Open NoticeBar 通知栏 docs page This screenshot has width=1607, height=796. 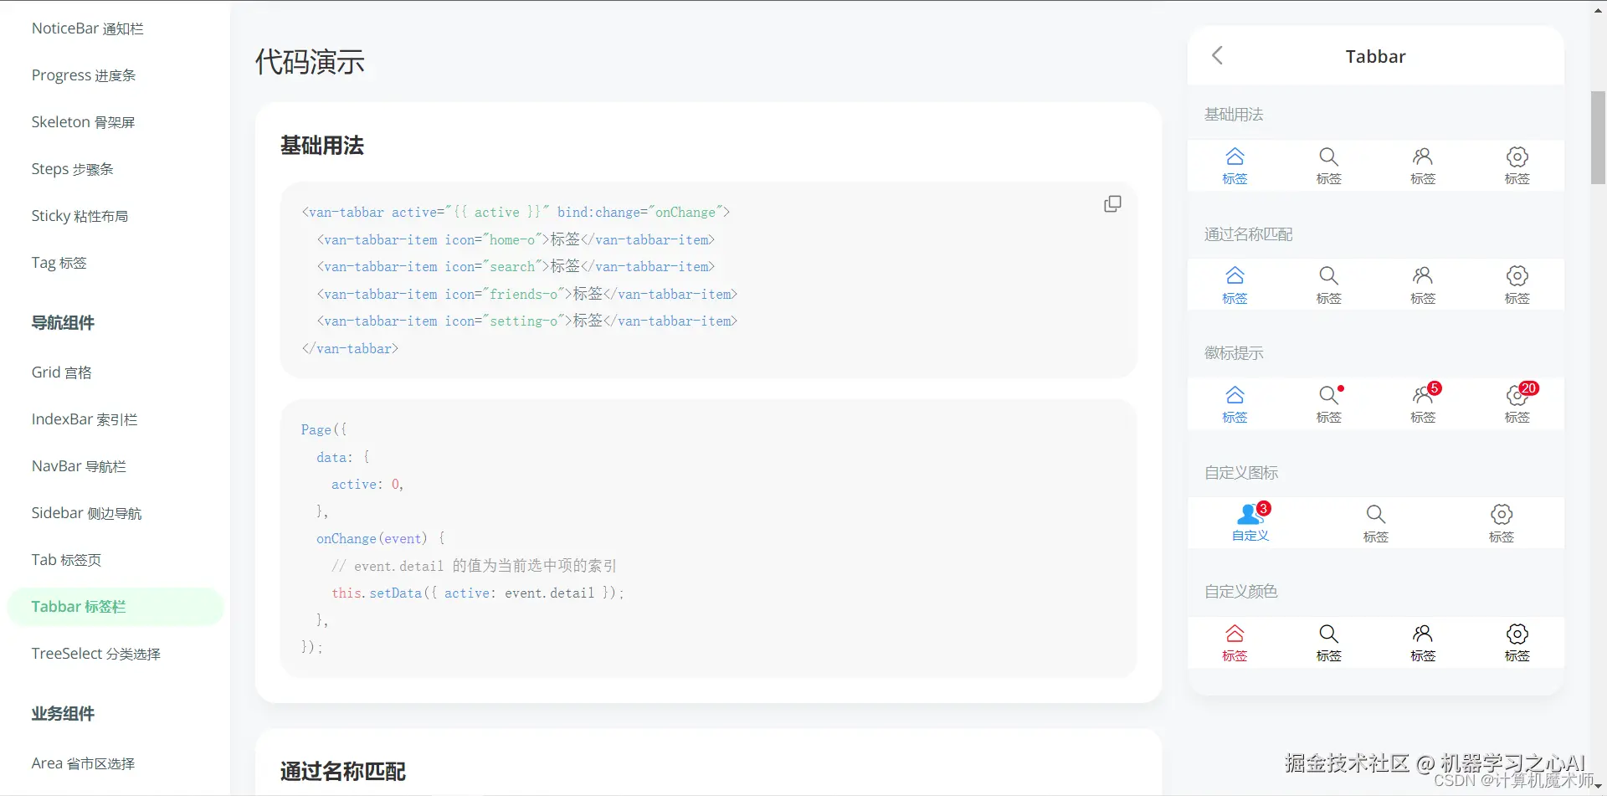pyautogui.click(x=88, y=28)
